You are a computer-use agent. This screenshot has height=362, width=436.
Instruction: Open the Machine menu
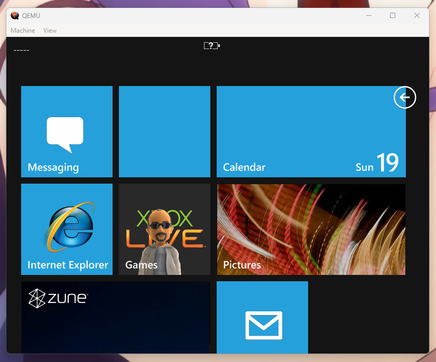(23, 31)
